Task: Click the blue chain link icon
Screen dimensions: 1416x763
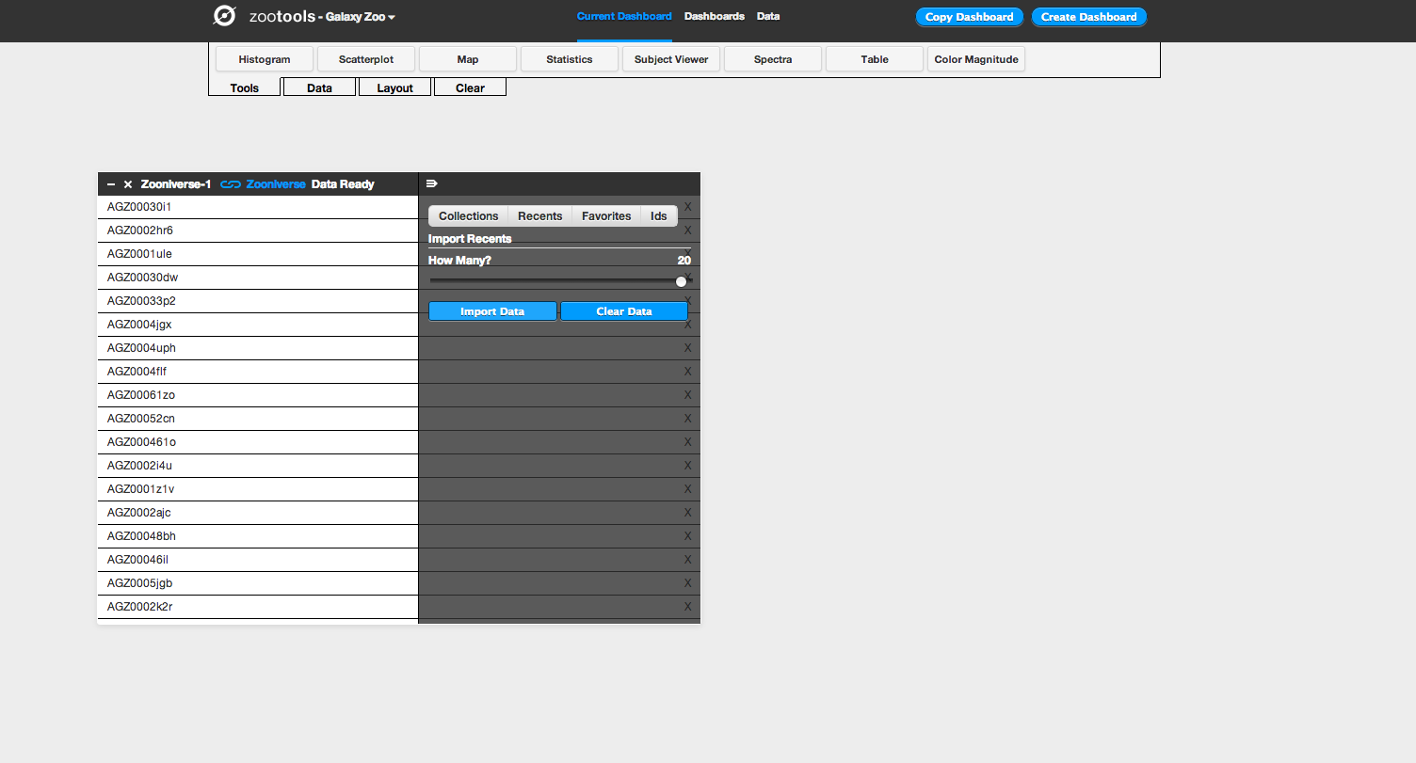Action: 231,184
